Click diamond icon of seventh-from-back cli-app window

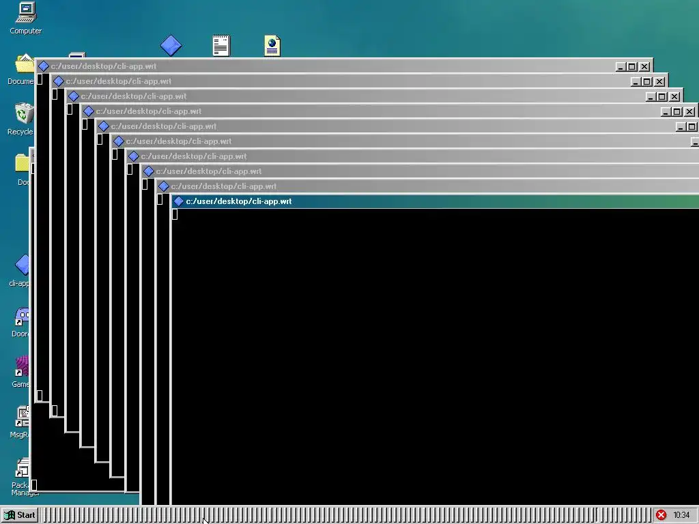pyautogui.click(x=134, y=156)
